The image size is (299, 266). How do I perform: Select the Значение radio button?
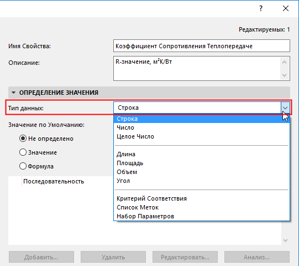(23, 152)
